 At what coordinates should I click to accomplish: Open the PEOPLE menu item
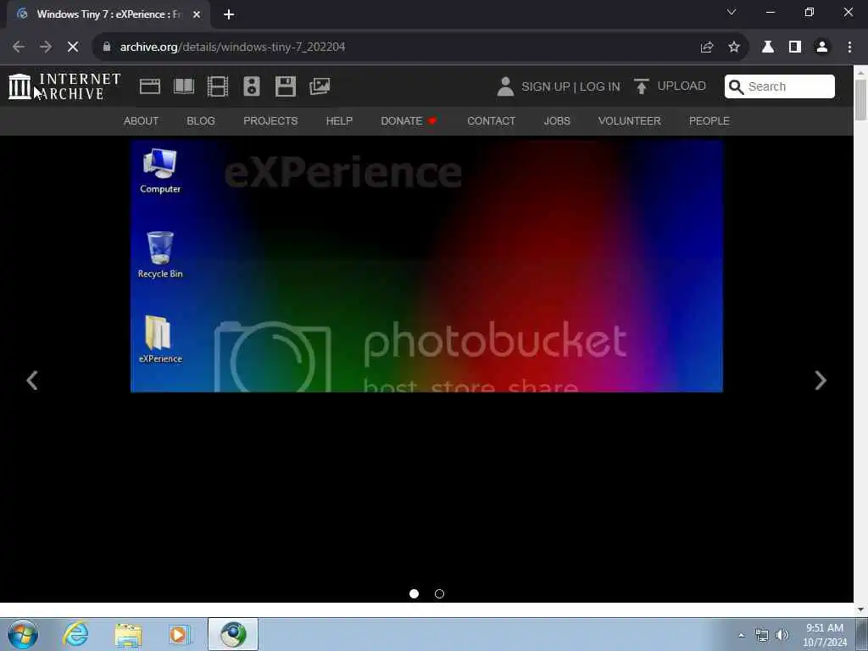coord(709,120)
